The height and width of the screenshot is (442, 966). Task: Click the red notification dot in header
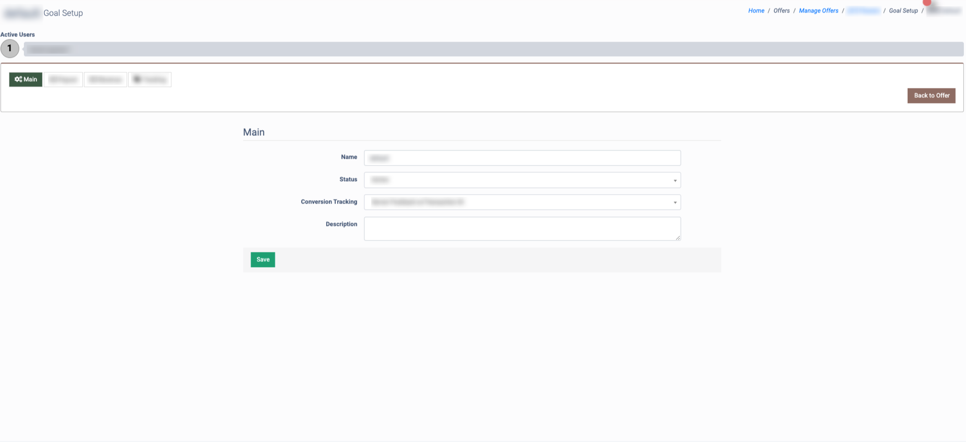pos(927,3)
